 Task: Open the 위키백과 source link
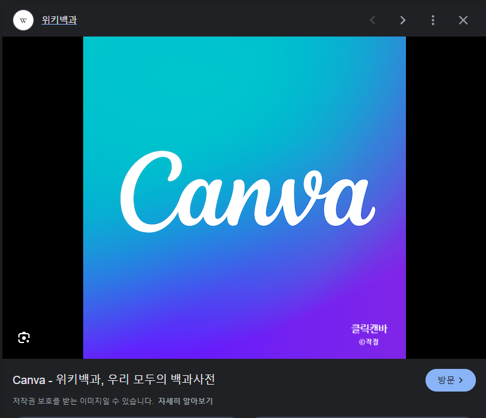coord(59,20)
